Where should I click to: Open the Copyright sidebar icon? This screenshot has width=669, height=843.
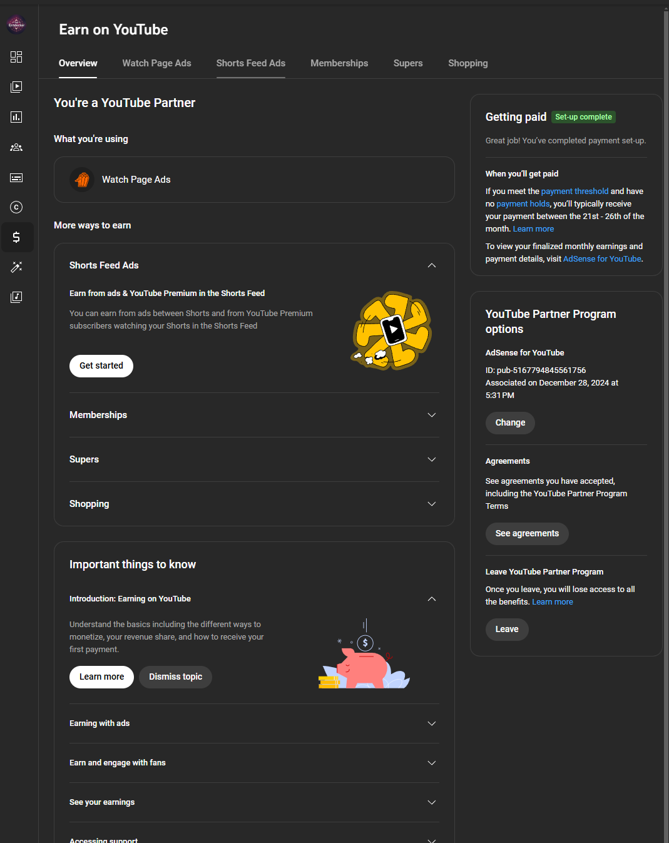coord(16,207)
